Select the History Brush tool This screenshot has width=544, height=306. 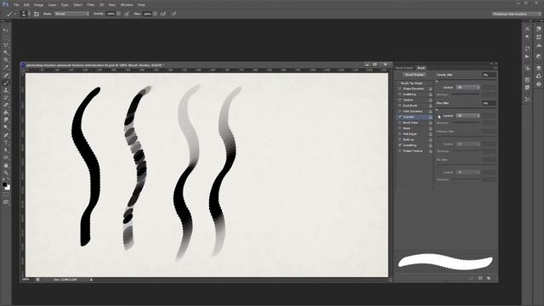click(x=6, y=98)
